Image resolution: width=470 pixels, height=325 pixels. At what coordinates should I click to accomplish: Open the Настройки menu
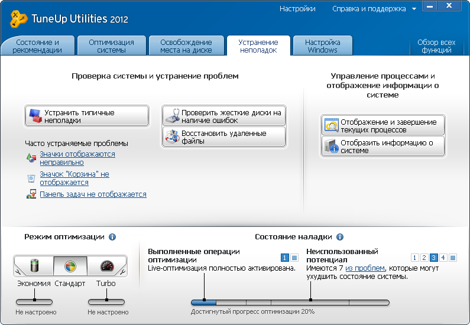click(x=297, y=9)
